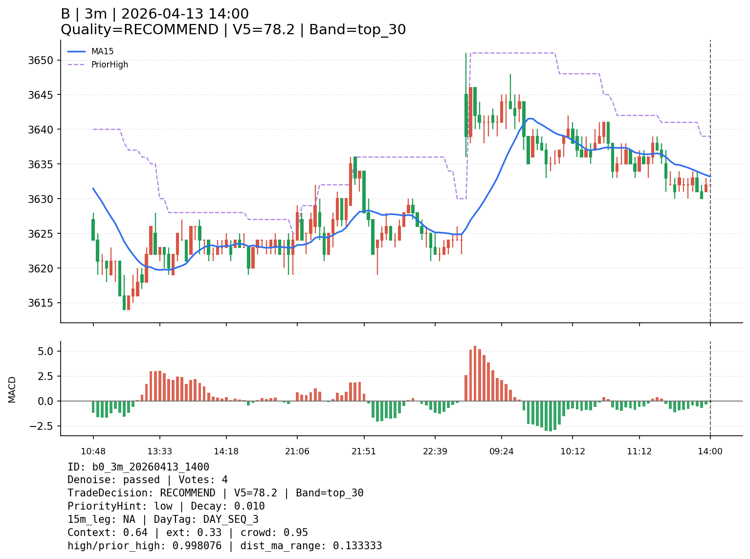Click the 14:00 x-axis time label
Viewport: 750px width, 559px height.
(710, 451)
